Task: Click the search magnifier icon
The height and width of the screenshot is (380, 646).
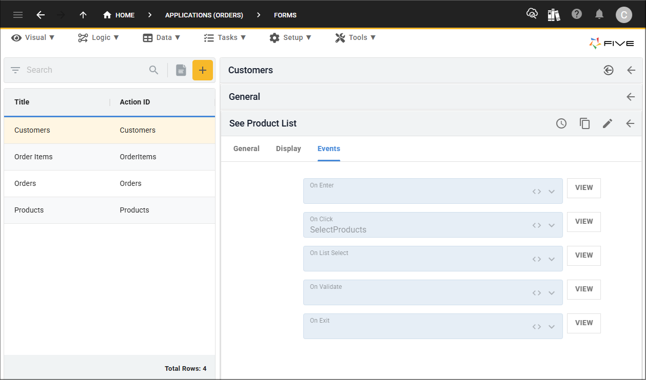Action: (154, 70)
